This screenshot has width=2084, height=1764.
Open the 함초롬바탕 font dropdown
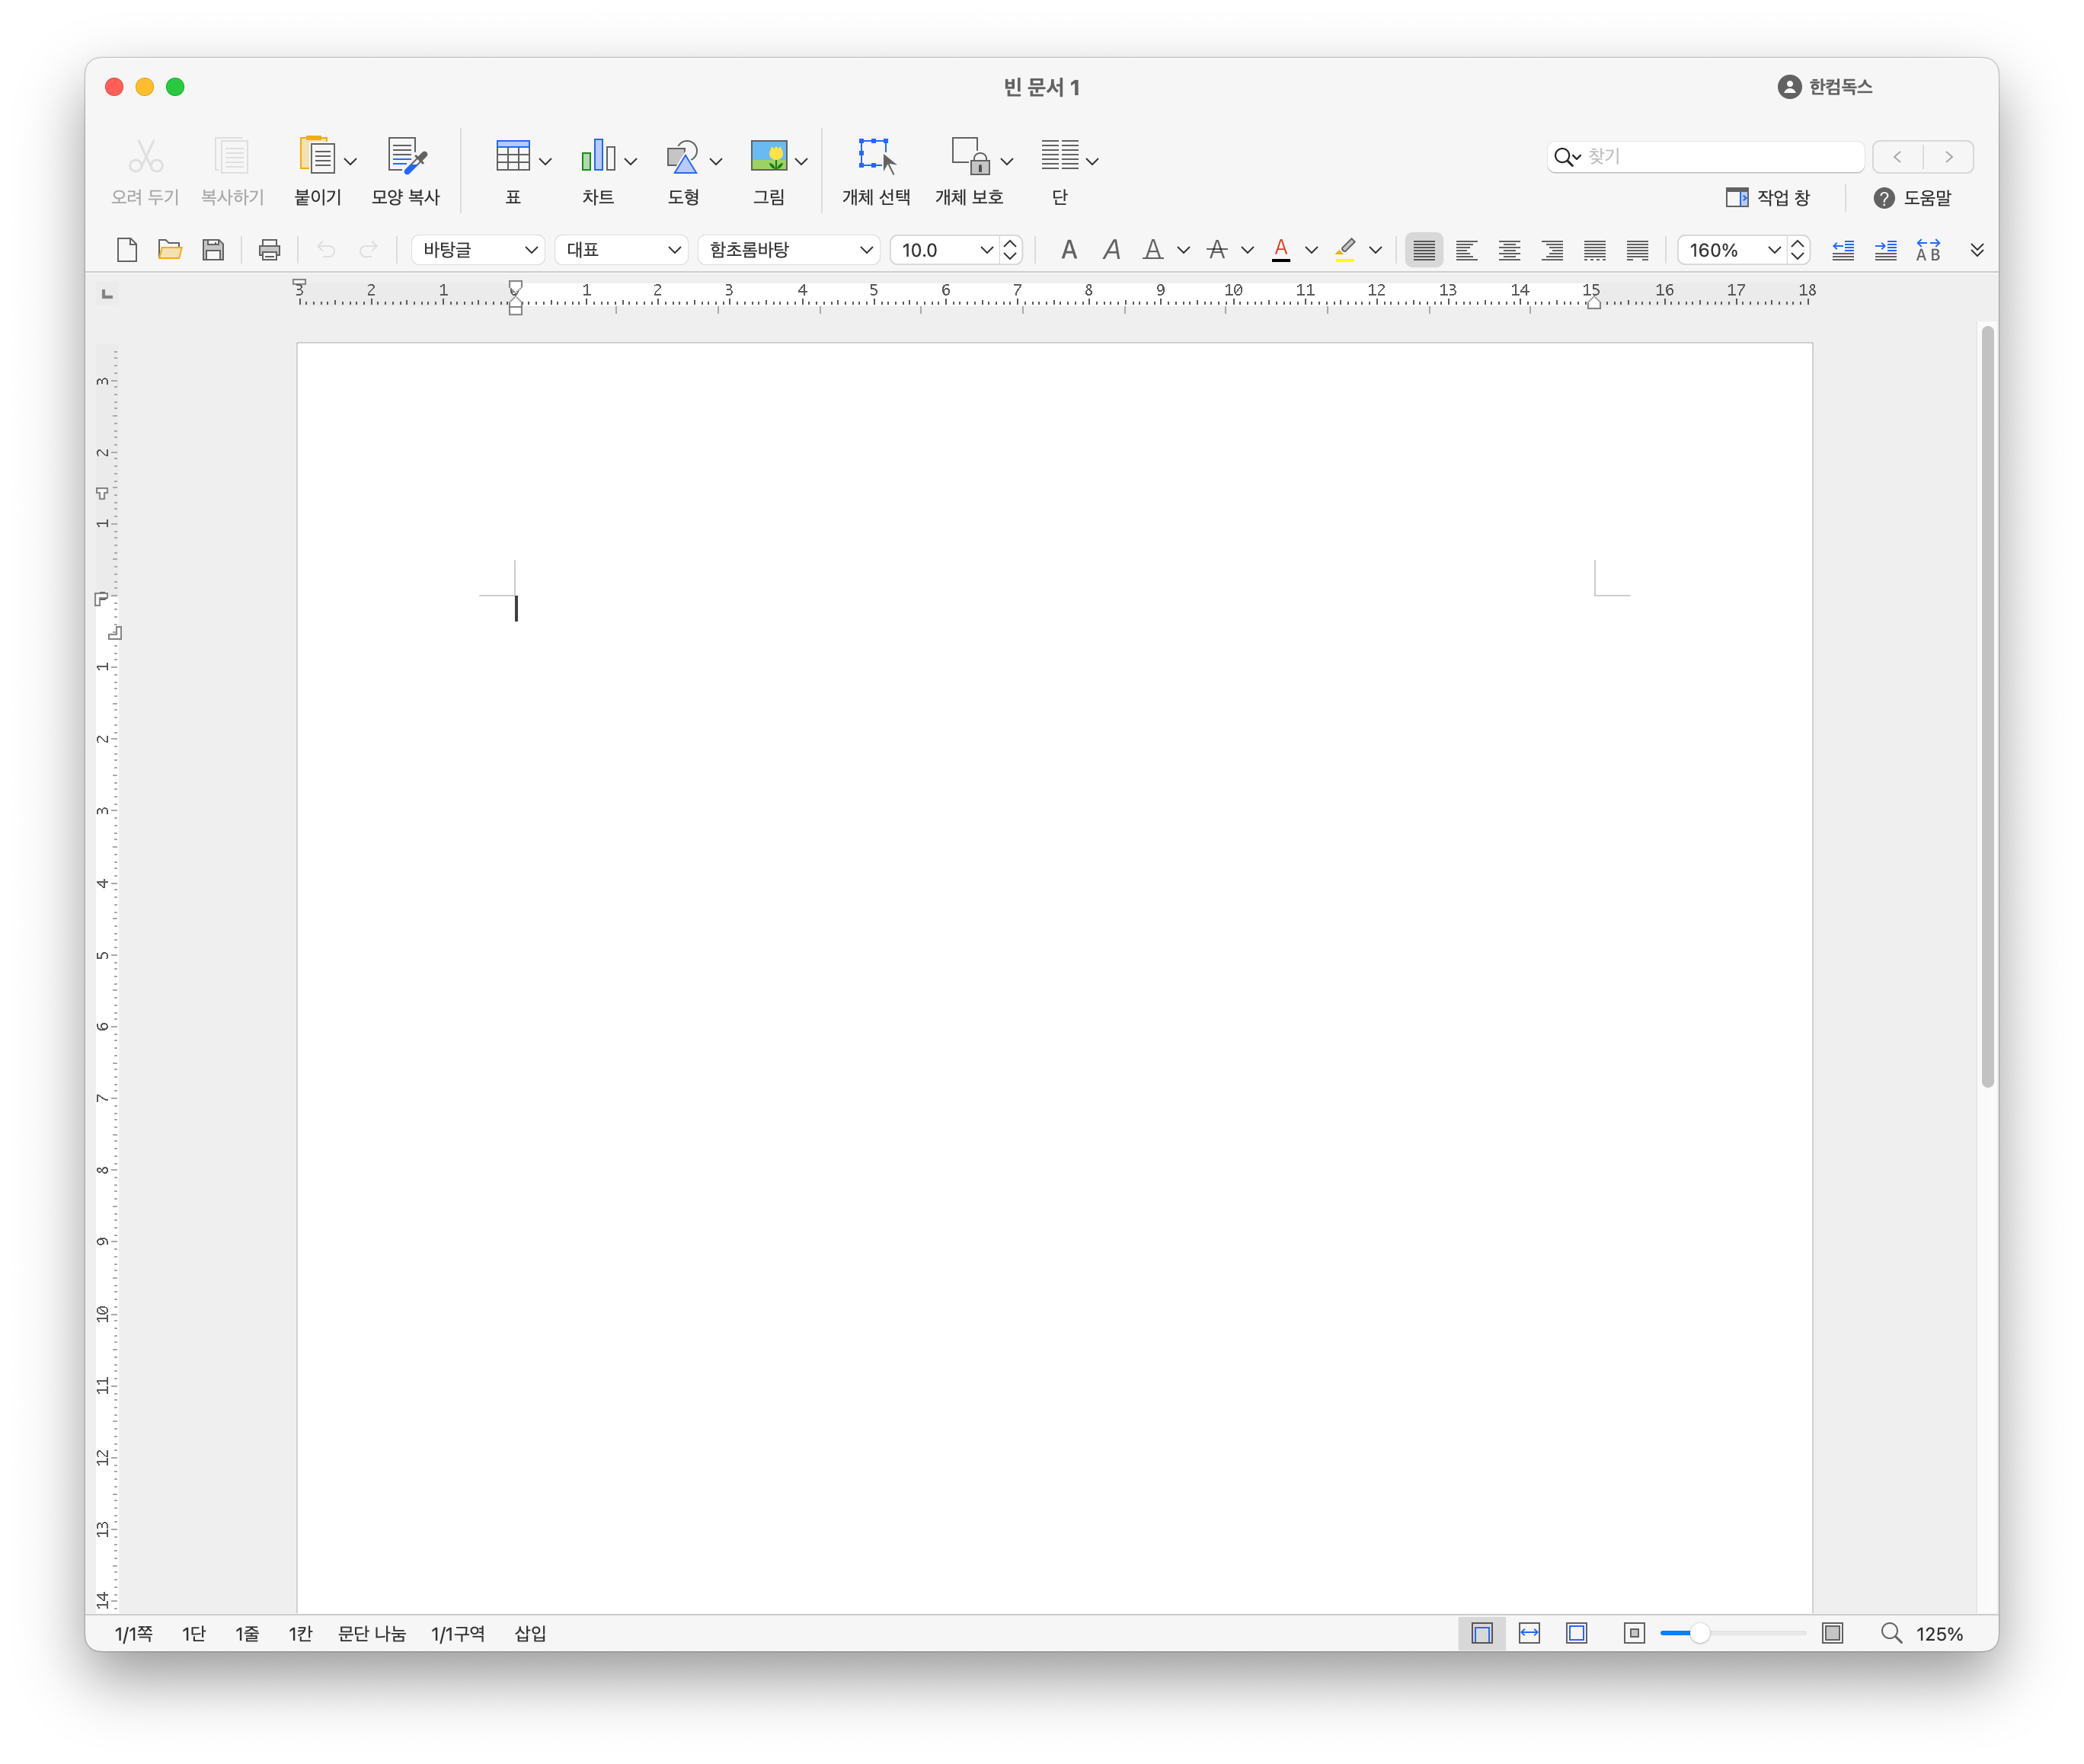pos(865,250)
